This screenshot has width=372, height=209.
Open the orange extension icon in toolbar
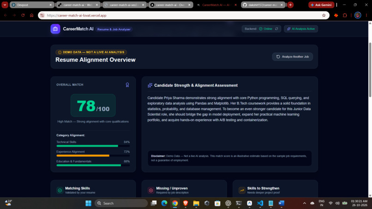336,15
